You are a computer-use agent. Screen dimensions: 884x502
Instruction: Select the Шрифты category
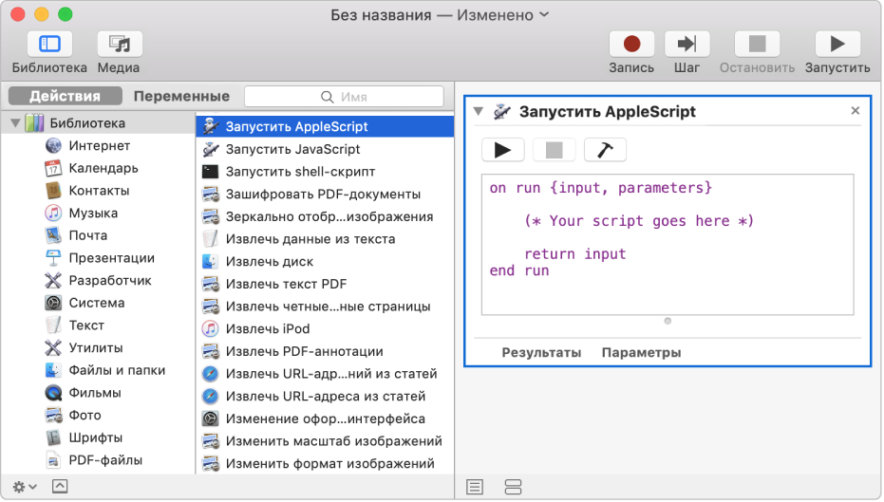click(x=99, y=438)
